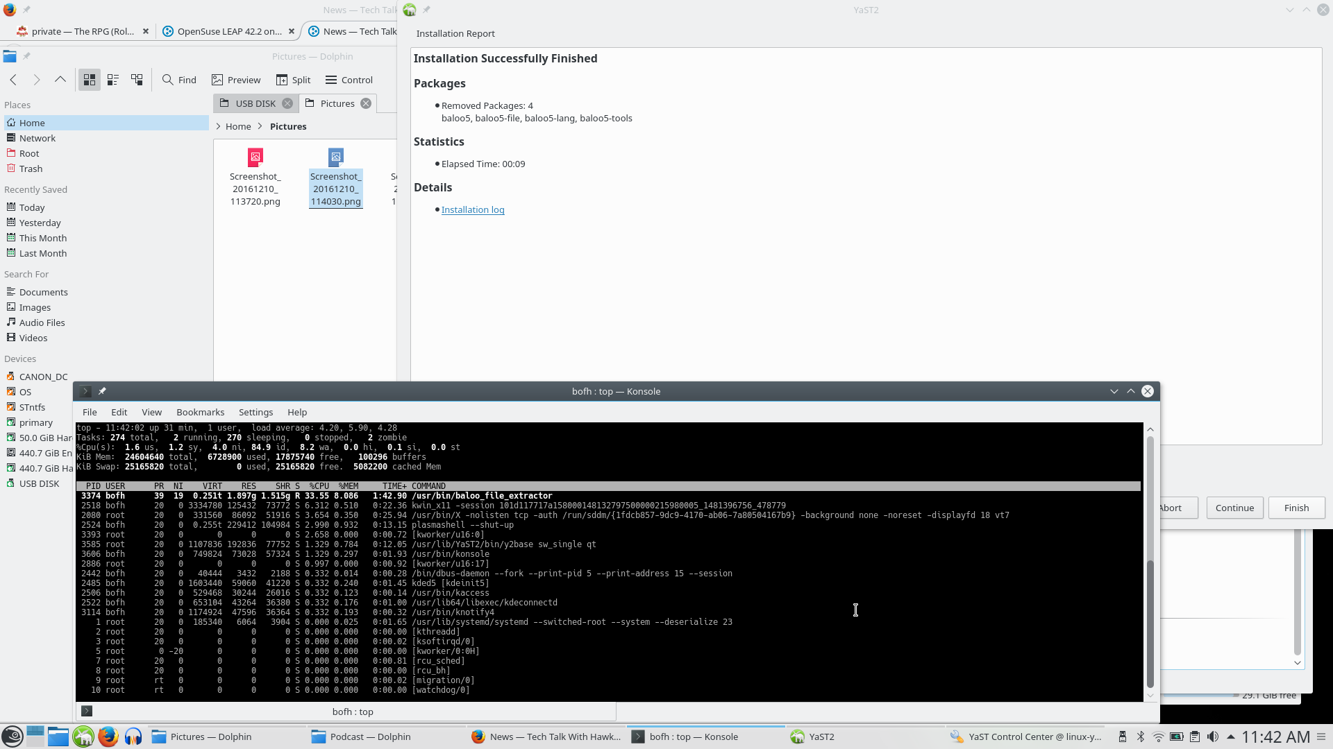Switch Dolphin to compact view mode

(113, 80)
